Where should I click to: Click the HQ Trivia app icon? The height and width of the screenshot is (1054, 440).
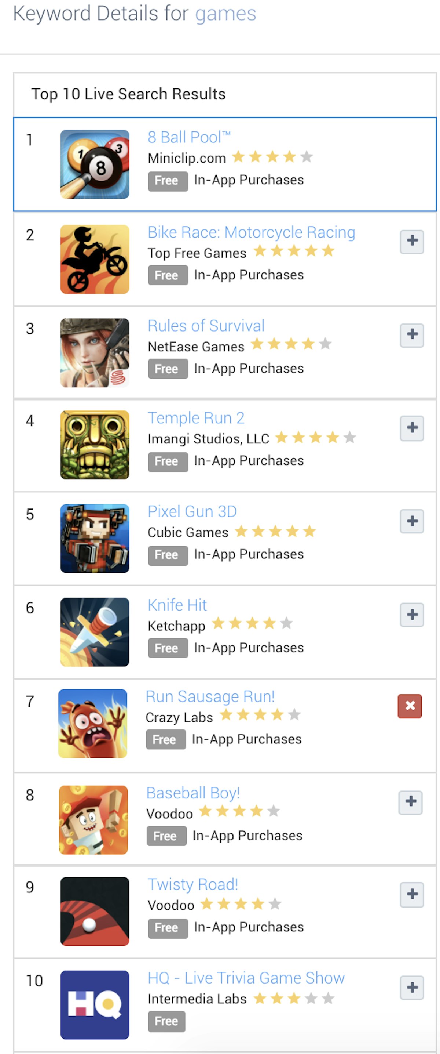95,1004
